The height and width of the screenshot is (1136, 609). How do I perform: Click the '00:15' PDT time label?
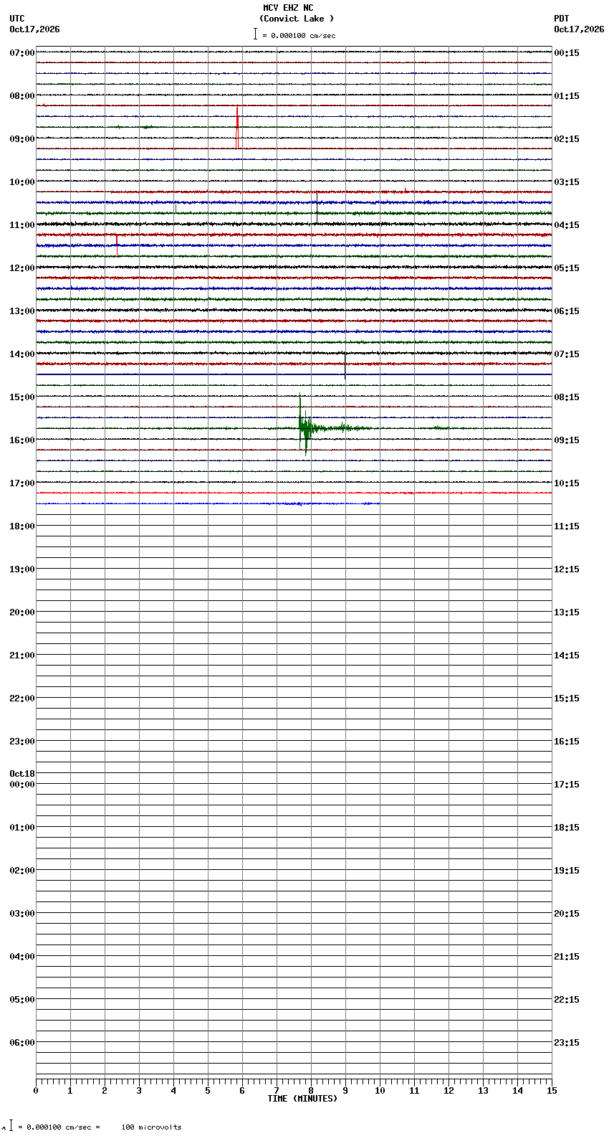(567, 53)
